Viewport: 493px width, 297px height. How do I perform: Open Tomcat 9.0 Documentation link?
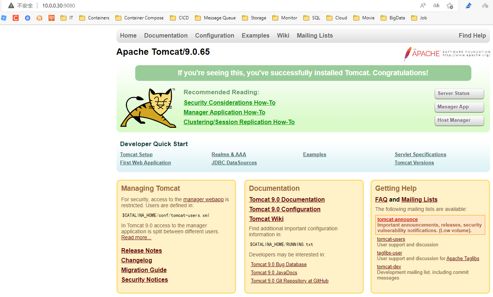(x=287, y=199)
